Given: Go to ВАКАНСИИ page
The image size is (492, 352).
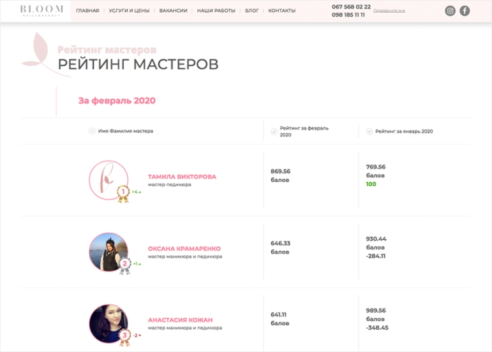Looking at the screenshot, I should [173, 11].
